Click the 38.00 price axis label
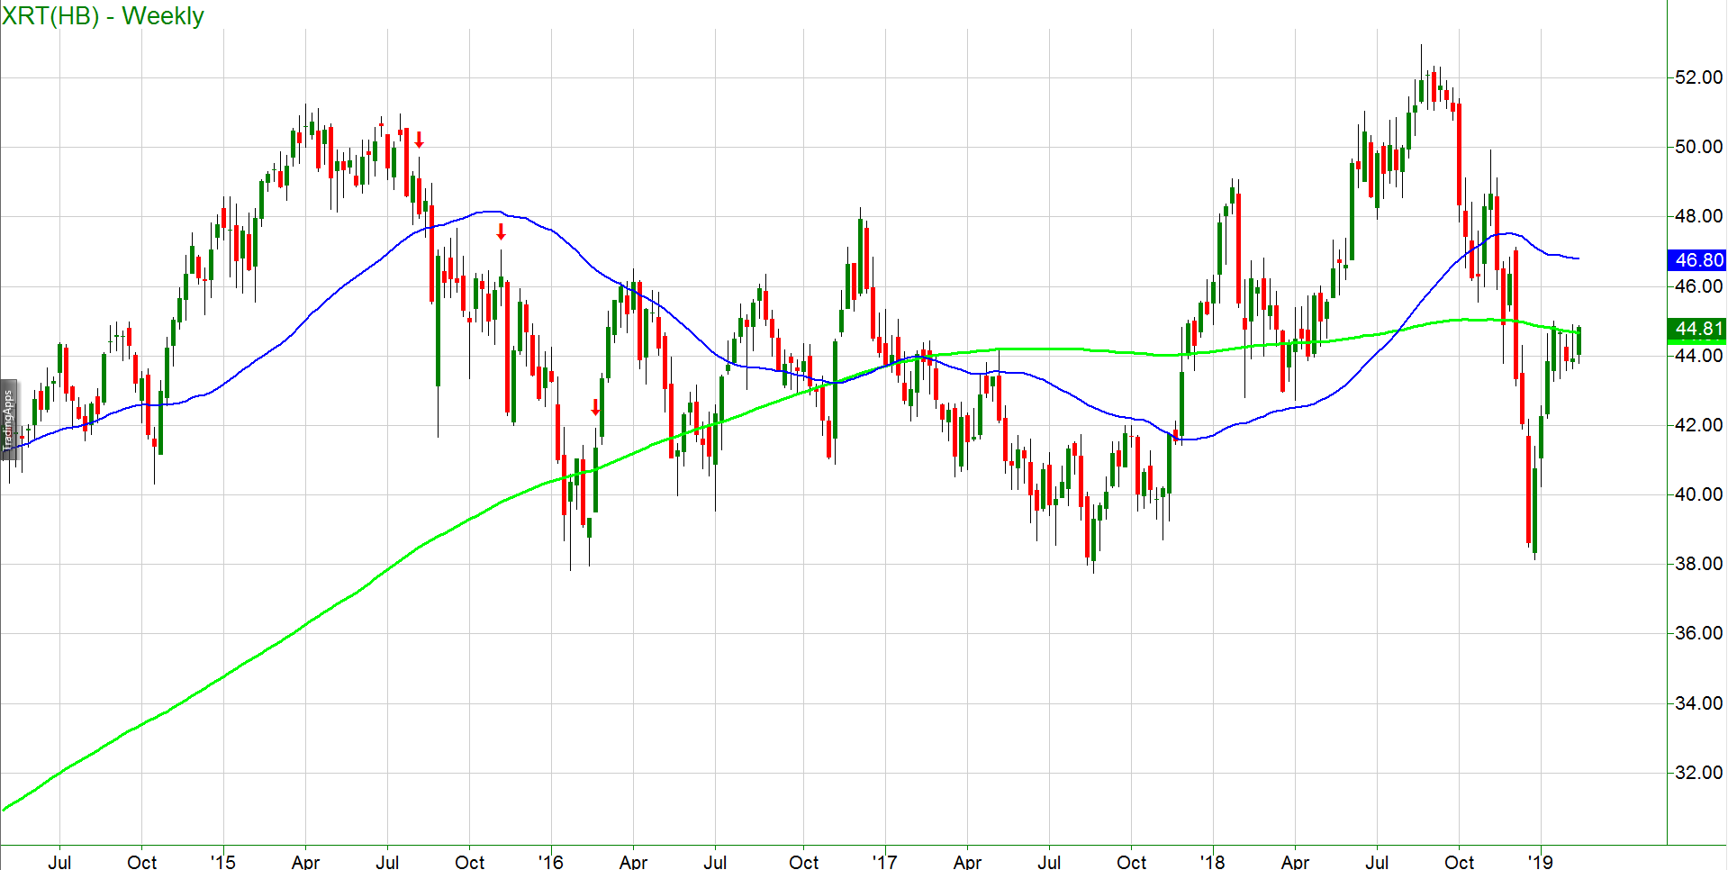 1697,564
